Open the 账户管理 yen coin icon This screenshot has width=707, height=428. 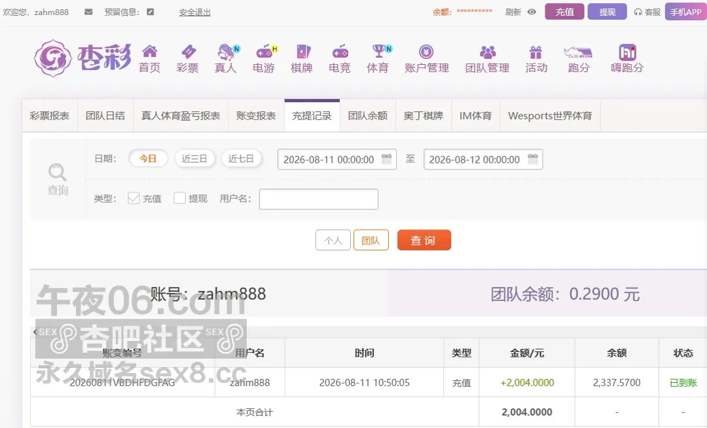tap(426, 52)
